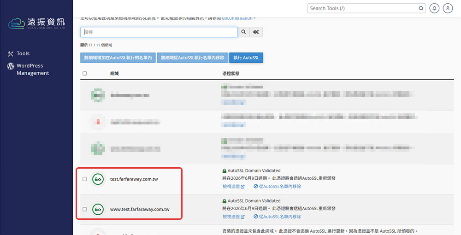This screenshot has width=461, height=235.
Task: Click 從AutoSSL名單內移除 for test.farfaraway.com.tw
Action: [x=277, y=186]
